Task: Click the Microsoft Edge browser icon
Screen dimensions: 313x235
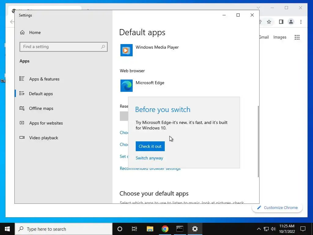Action: point(127,86)
